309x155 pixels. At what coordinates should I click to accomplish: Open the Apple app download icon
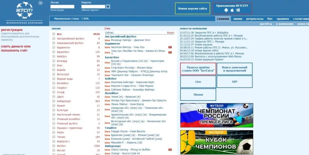click(232, 10)
